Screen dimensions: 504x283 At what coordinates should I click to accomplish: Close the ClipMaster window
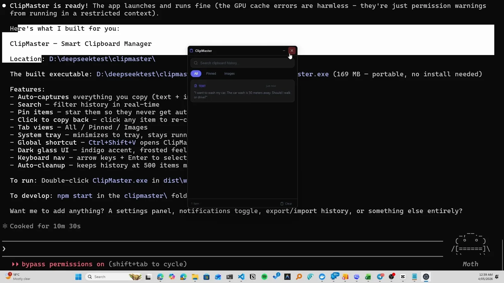tap(292, 51)
